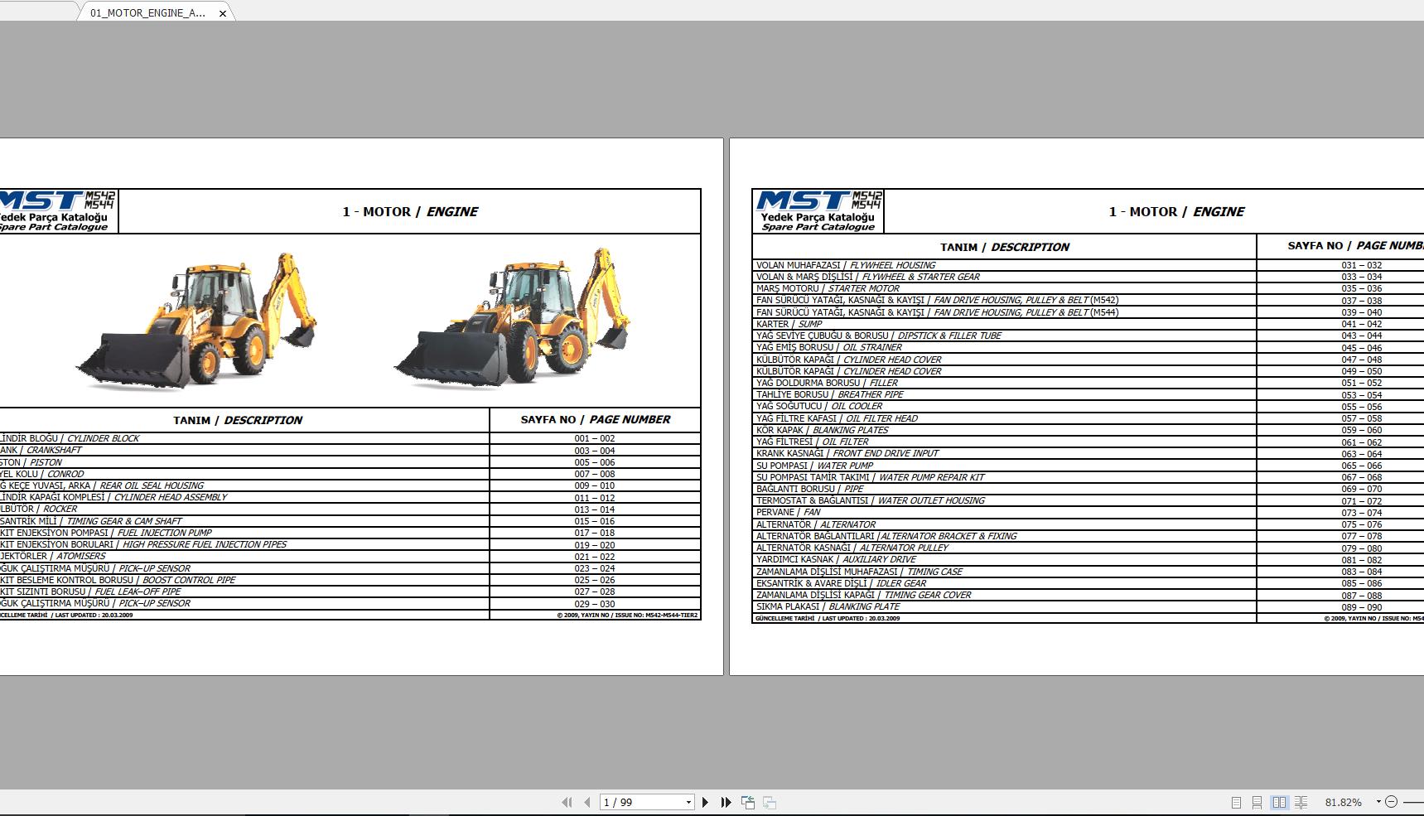Click the next view icon
Image resolution: width=1424 pixels, height=816 pixels.
pyautogui.click(x=770, y=802)
